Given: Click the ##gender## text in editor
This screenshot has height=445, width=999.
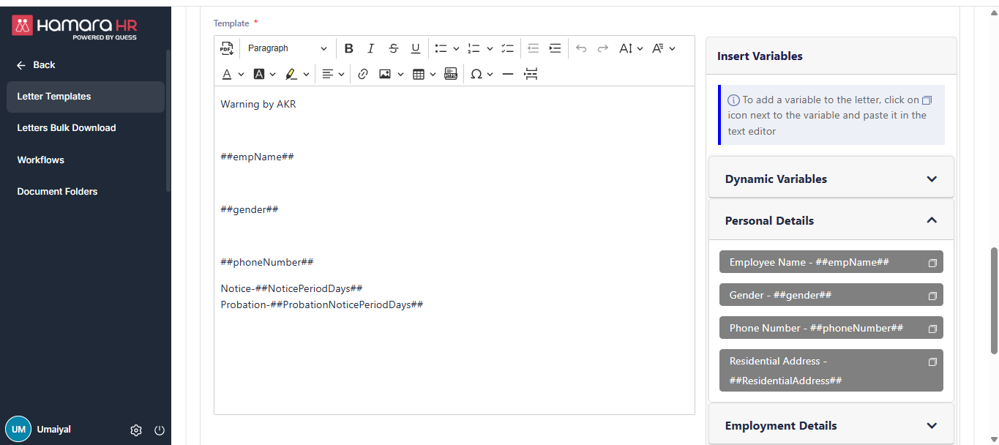Looking at the screenshot, I should tap(250, 209).
